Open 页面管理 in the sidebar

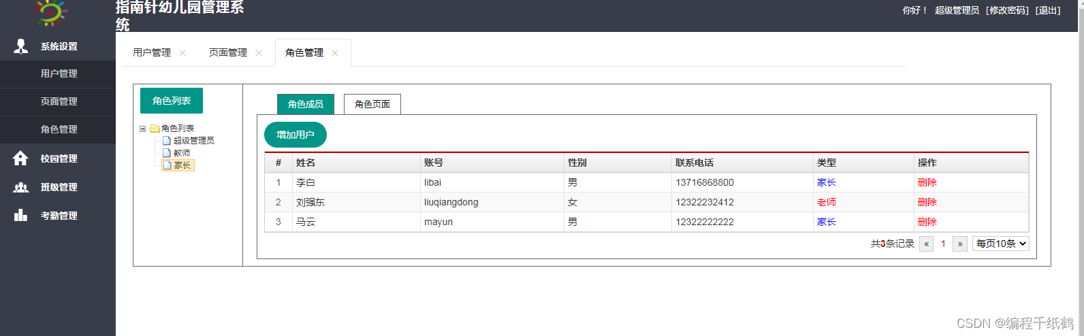58,101
